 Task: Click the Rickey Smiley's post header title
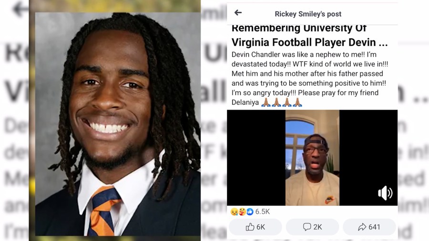pyautogui.click(x=308, y=14)
